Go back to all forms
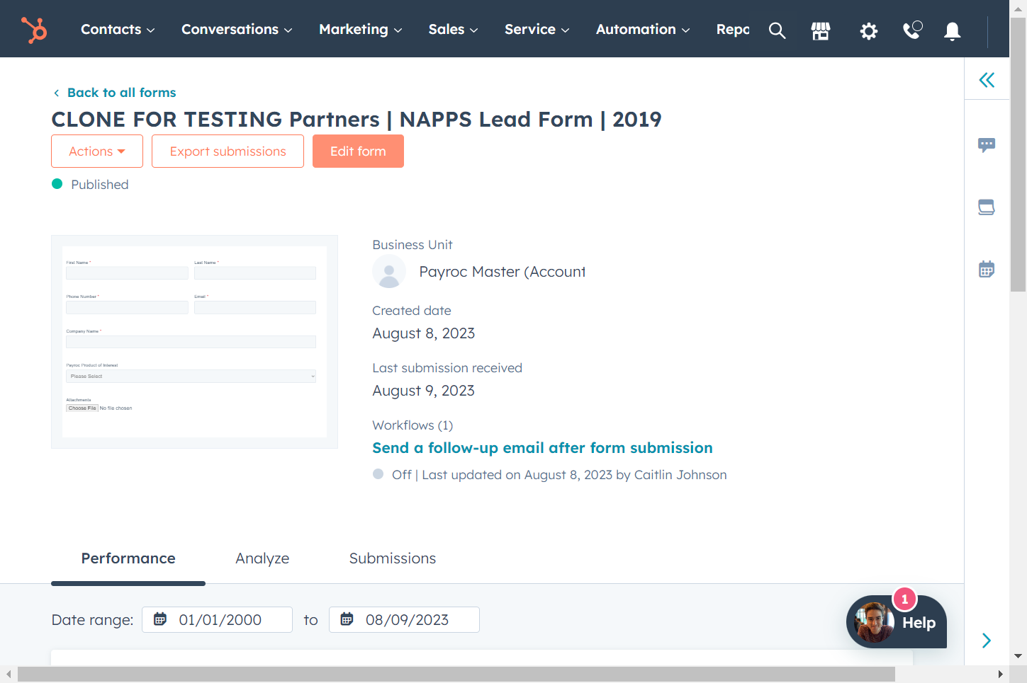Image resolution: width=1027 pixels, height=683 pixels. (115, 93)
